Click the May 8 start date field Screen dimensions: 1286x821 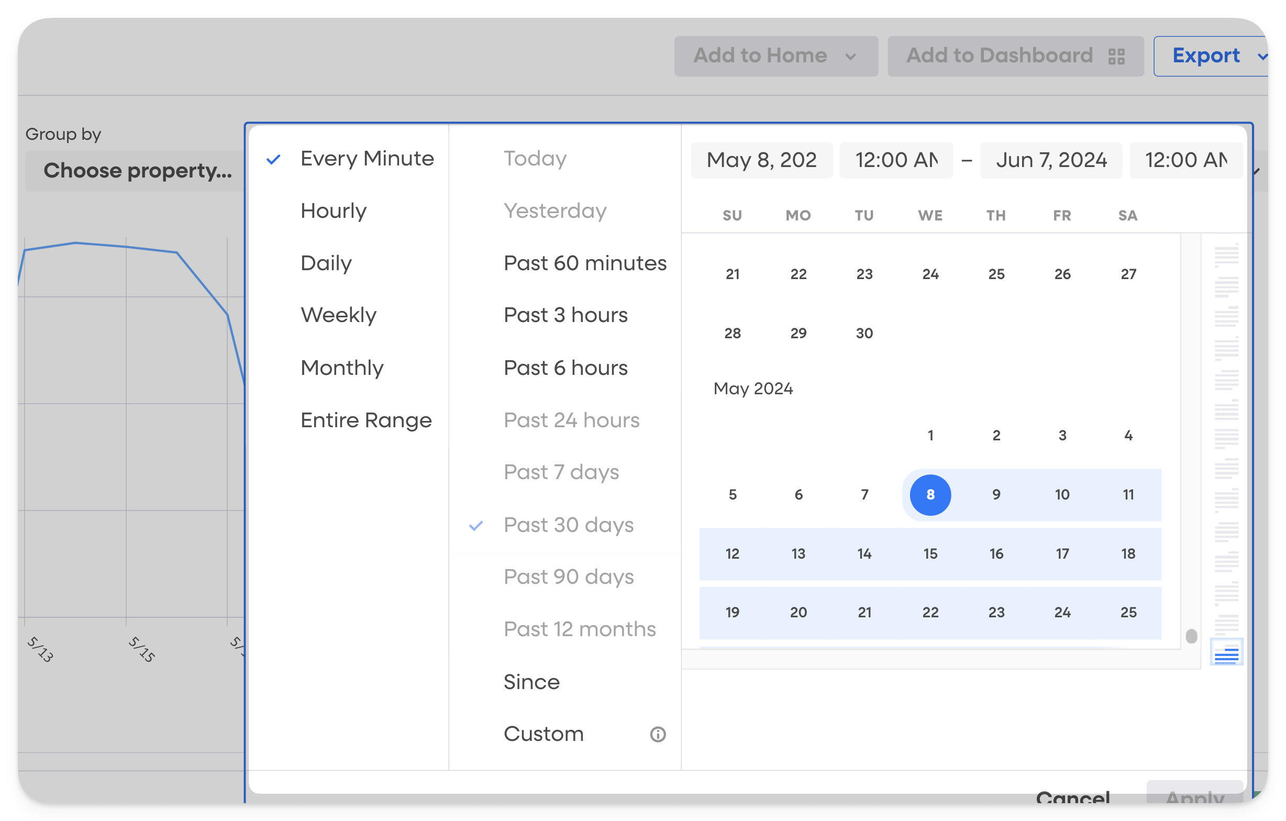point(761,160)
